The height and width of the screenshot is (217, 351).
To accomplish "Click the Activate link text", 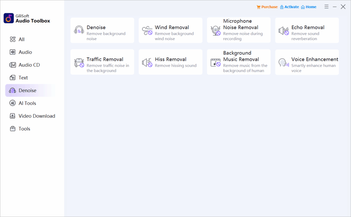I will [291, 7].
